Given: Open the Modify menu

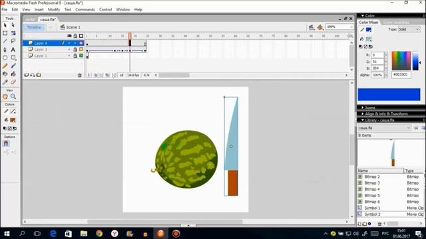Looking at the screenshot, I should [54, 9].
